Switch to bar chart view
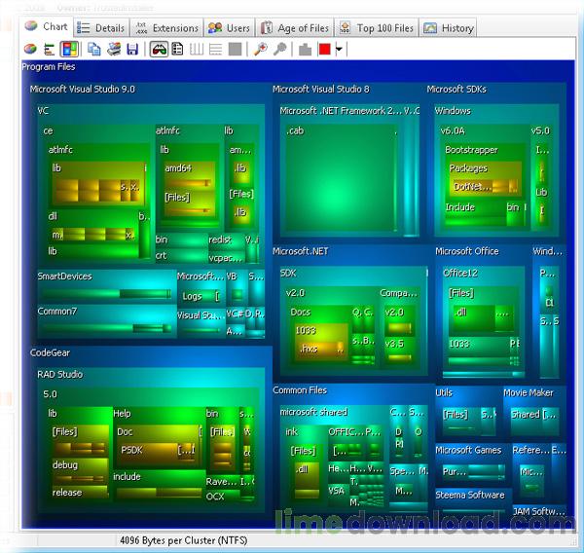Image resolution: width=584 pixels, height=553 pixels. pyautogui.click(x=49, y=49)
